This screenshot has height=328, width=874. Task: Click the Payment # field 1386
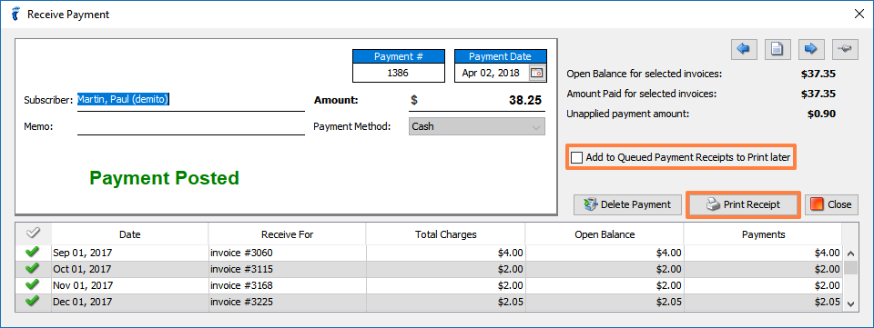click(399, 73)
